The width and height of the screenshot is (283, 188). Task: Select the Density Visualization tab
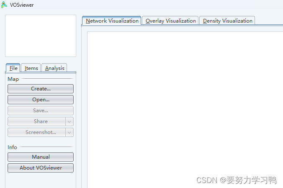[227, 21]
